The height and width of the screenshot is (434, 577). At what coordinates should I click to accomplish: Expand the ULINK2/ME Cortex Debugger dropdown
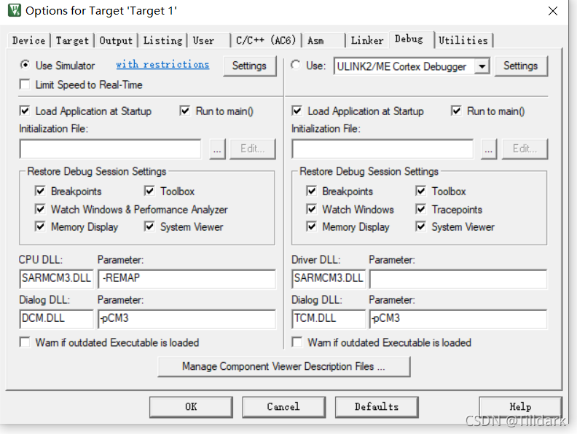click(x=482, y=66)
